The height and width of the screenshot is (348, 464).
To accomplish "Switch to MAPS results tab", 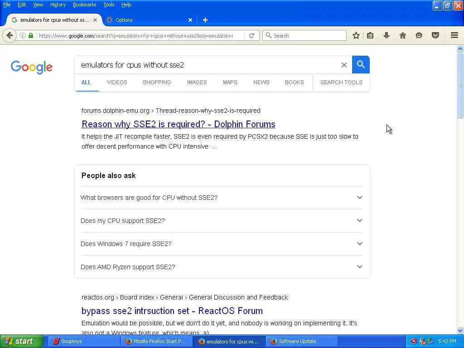I will (230, 82).
